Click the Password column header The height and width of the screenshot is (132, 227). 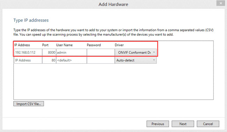[x=94, y=45]
